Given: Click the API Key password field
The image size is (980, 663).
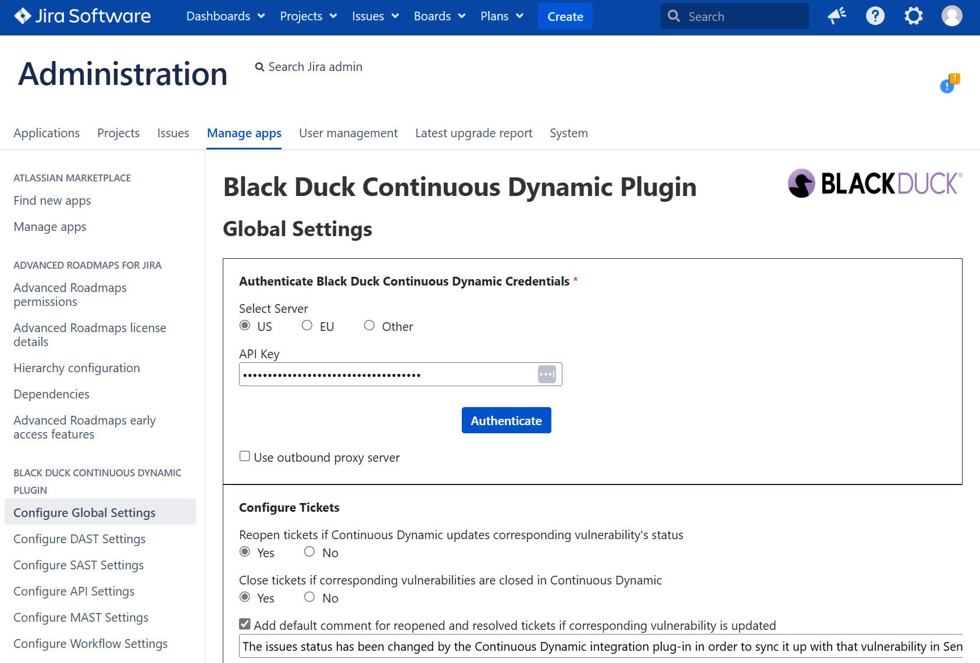Looking at the screenshot, I should [x=400, y=374].
